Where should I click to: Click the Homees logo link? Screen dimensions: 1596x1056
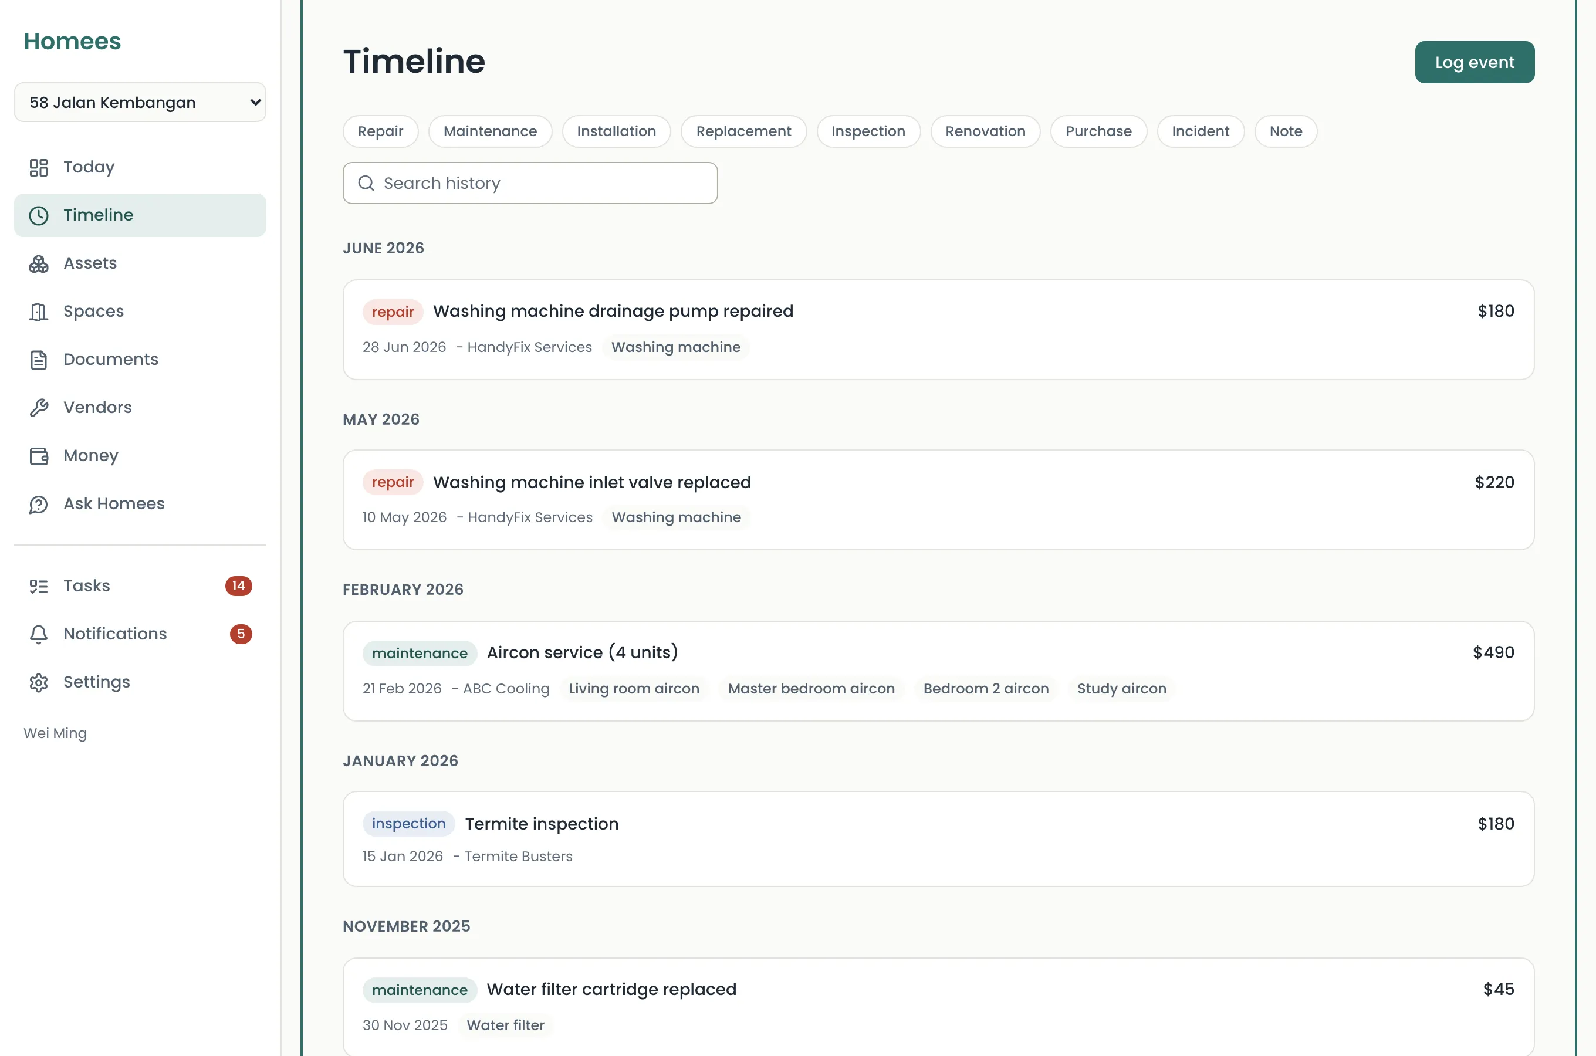point(72,42)
